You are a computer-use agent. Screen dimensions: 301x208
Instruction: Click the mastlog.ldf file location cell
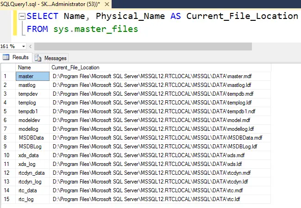click(x=160, y=85)
